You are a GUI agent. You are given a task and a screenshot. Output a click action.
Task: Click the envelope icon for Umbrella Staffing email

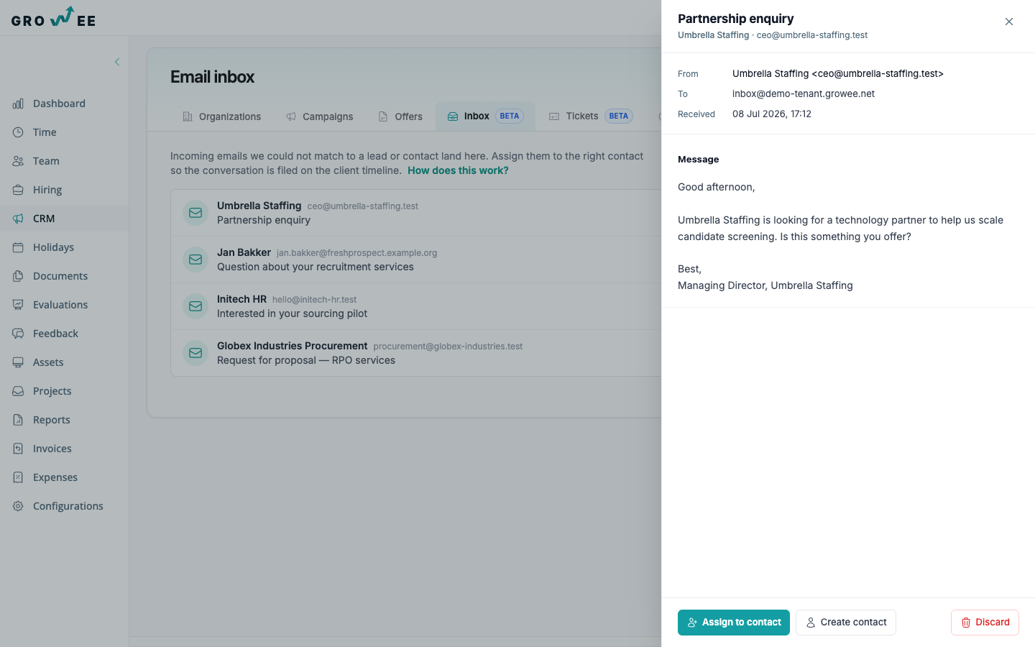(195, 213)
